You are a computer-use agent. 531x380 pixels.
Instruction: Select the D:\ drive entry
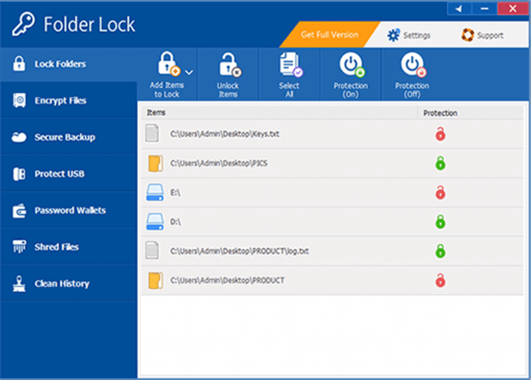[332, 221]
